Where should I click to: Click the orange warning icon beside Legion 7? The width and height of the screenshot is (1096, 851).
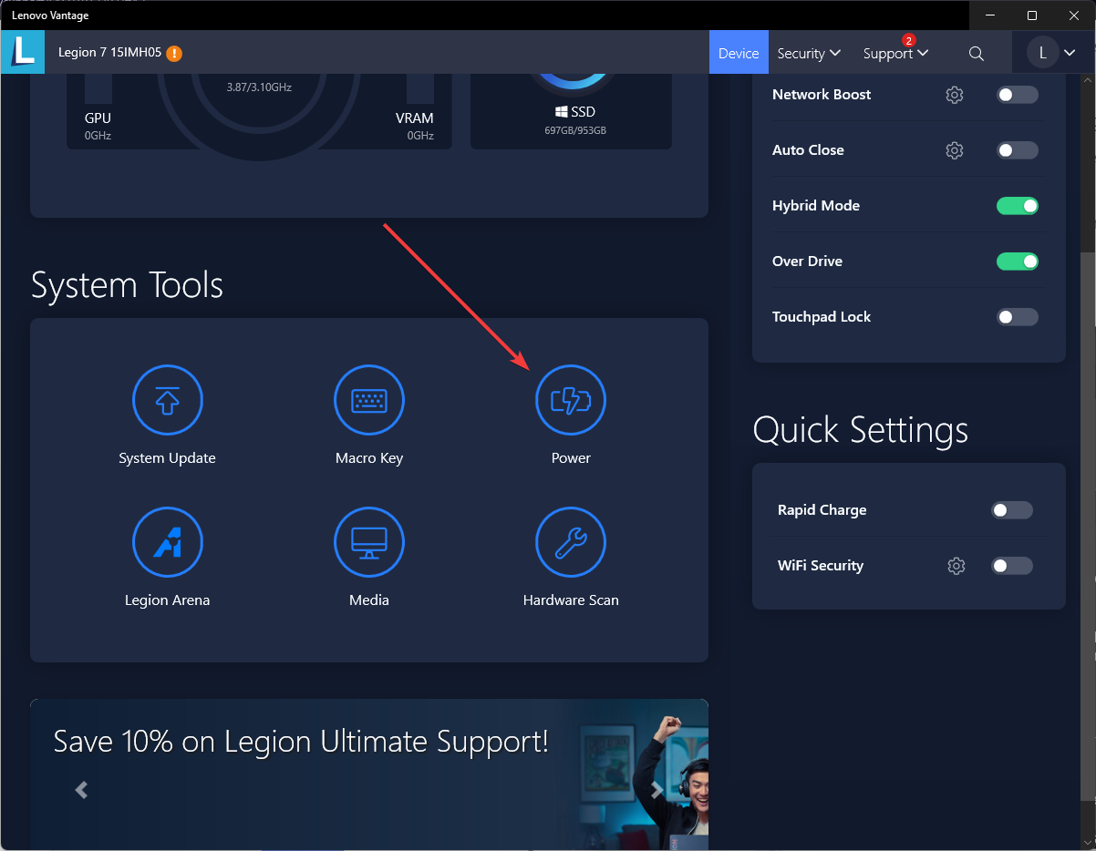coord(174,53)
